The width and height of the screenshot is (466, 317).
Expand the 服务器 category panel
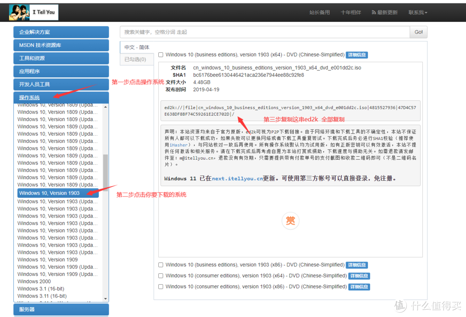click(61, 309)
